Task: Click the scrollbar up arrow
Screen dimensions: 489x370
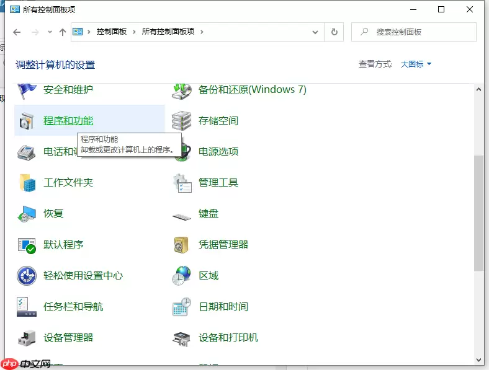Action: pos(478,89)
